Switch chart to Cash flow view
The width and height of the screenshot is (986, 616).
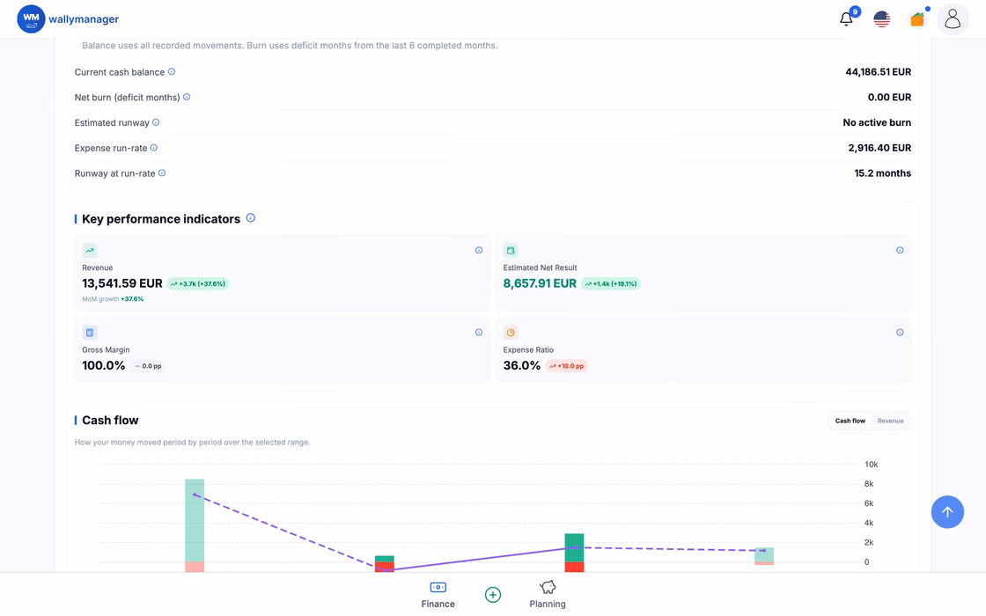[x=850, y=421]
